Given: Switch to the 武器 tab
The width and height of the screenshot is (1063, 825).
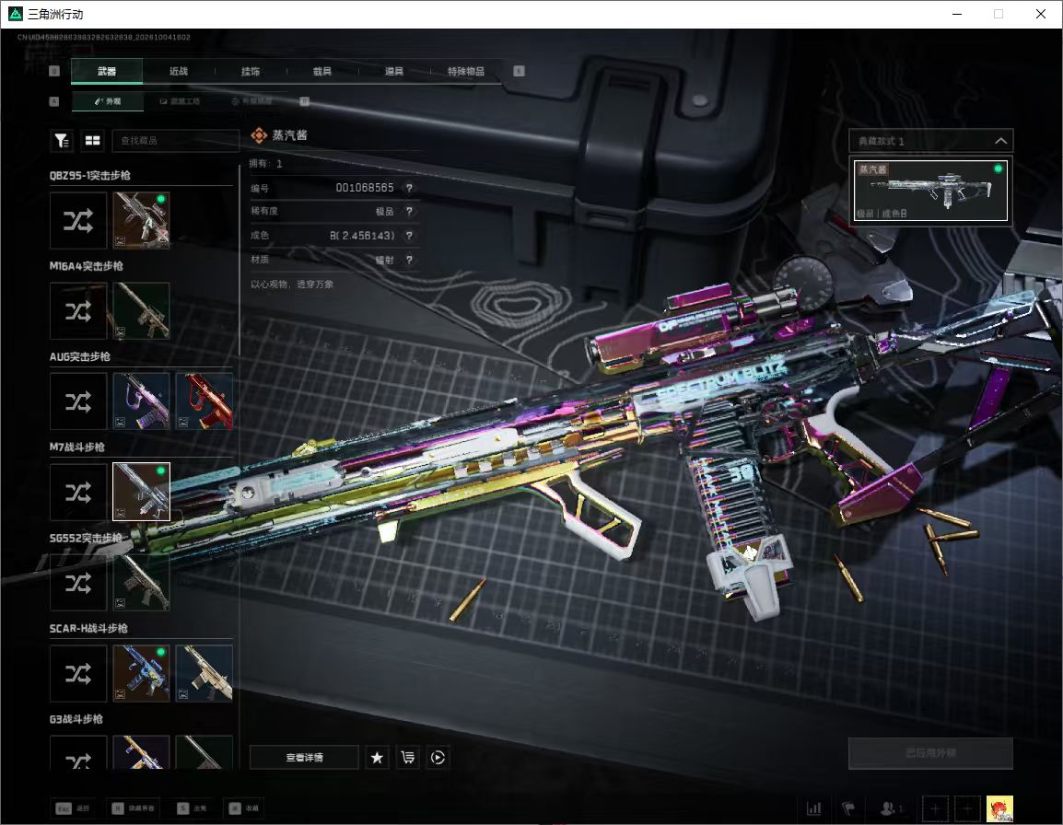Looking at the screenshot, I should pos(107,71).
